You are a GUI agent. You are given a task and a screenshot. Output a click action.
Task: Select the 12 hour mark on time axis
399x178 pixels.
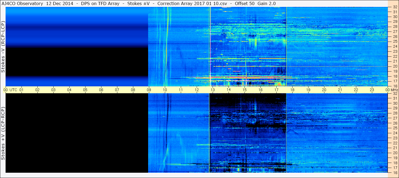(x=197, y=90)
